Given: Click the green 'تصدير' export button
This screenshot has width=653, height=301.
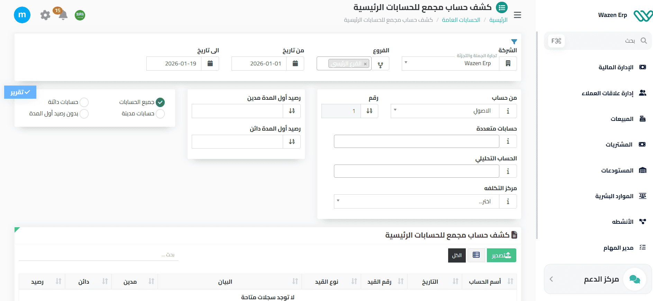Looking at the screenshot, I should [x=501, y=255].
